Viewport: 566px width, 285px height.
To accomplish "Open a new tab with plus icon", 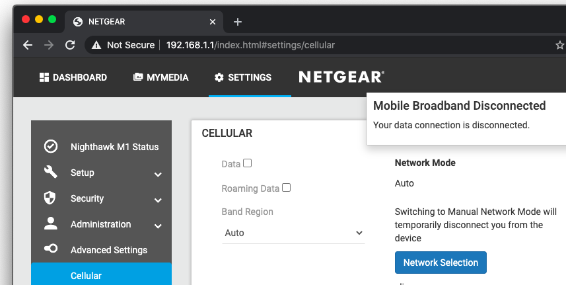I will 238,22.
